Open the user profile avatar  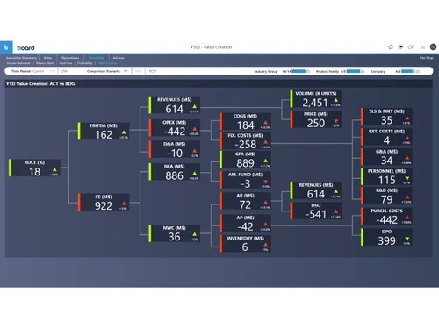(433, 46)
